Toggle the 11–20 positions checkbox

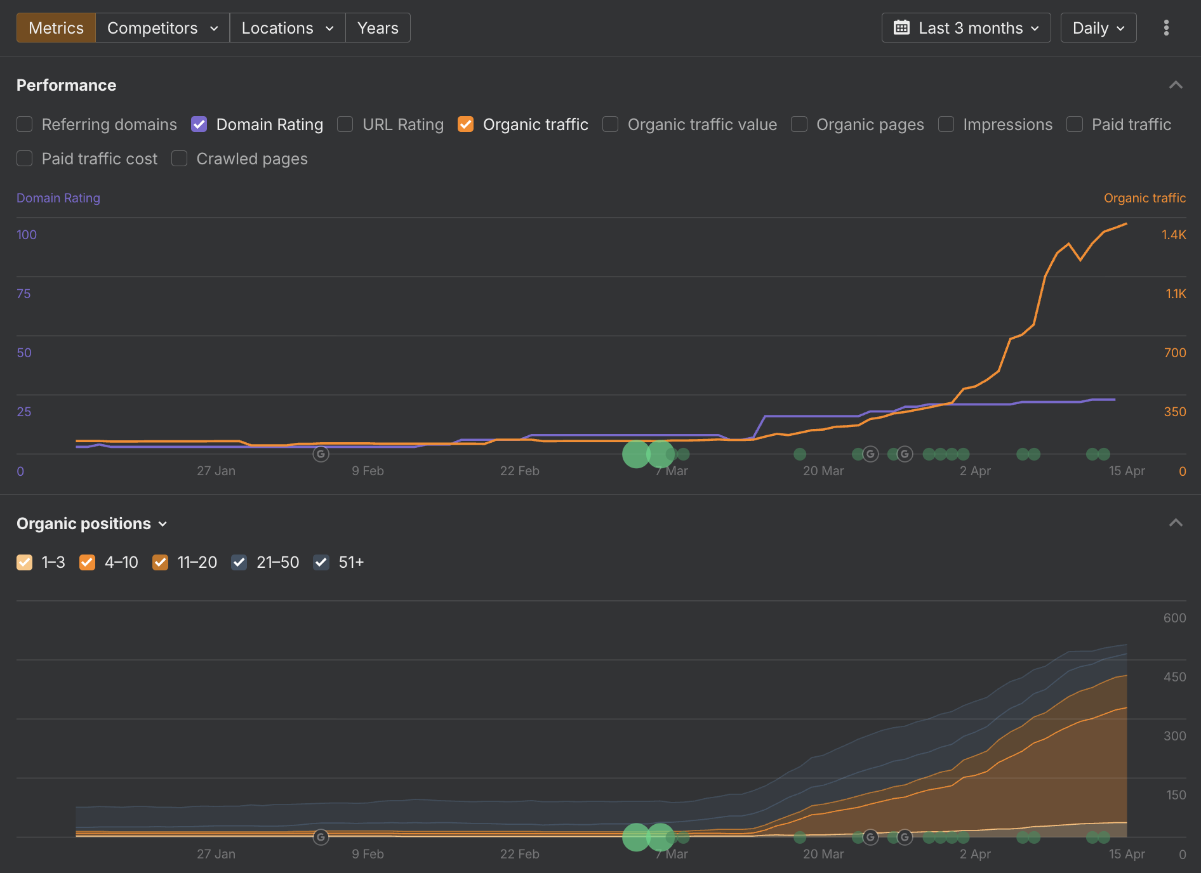(161, 562)
